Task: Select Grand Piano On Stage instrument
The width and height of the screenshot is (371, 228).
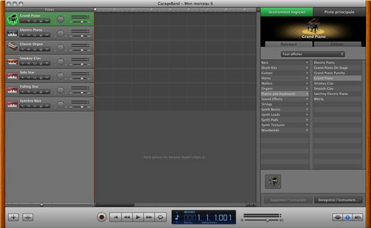Action: pyautogui.click(x=331, y=68)
